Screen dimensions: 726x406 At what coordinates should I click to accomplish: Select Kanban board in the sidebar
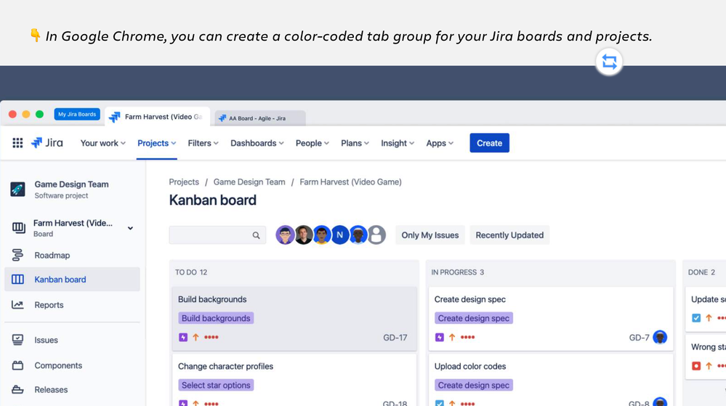pyautogui.click(x=72, y=279)
